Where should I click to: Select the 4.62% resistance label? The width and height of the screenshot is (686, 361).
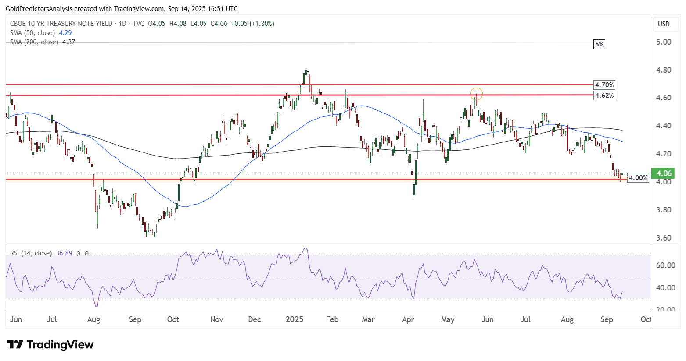pyautogui.click(x=604, y=95)
